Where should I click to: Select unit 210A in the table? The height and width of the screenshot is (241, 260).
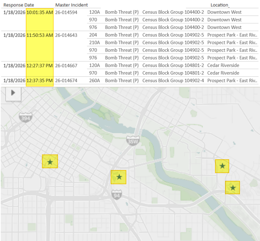[94, 43]
